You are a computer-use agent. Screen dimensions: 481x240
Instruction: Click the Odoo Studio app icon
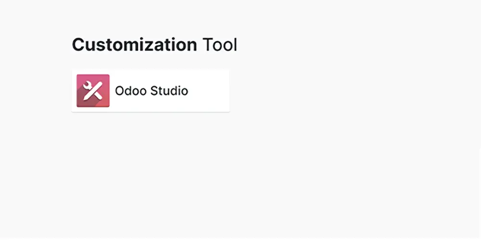(x=93, y=91)
